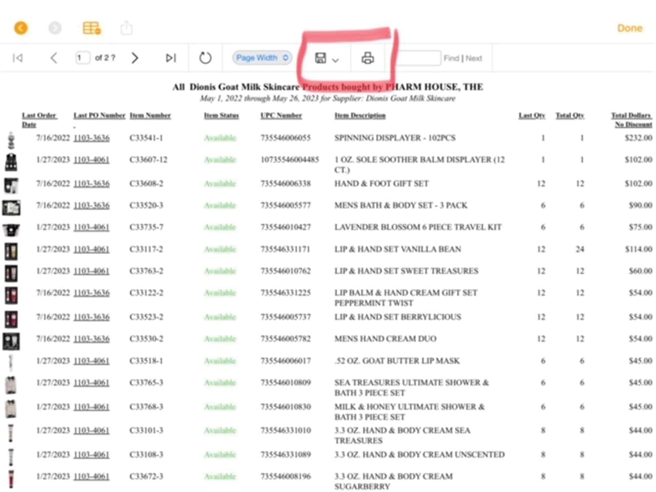This screenshot has height=492, width=656.
Task: Select UPC number 735546331010
Action: [x=286, y=430]
